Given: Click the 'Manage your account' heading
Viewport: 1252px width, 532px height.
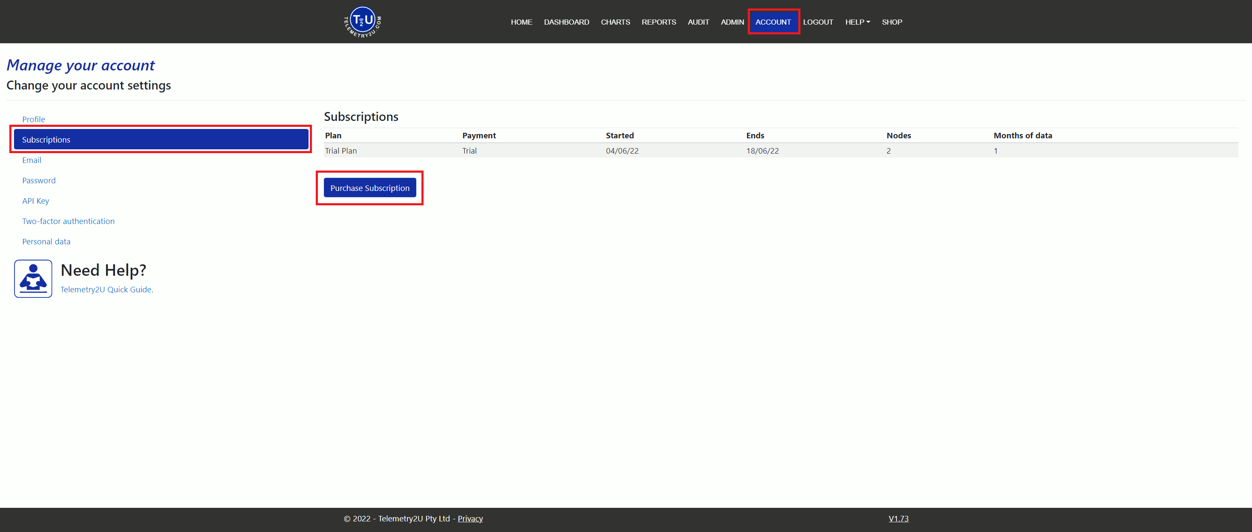Looking at the screenshot, I should [x=81, y=65].
